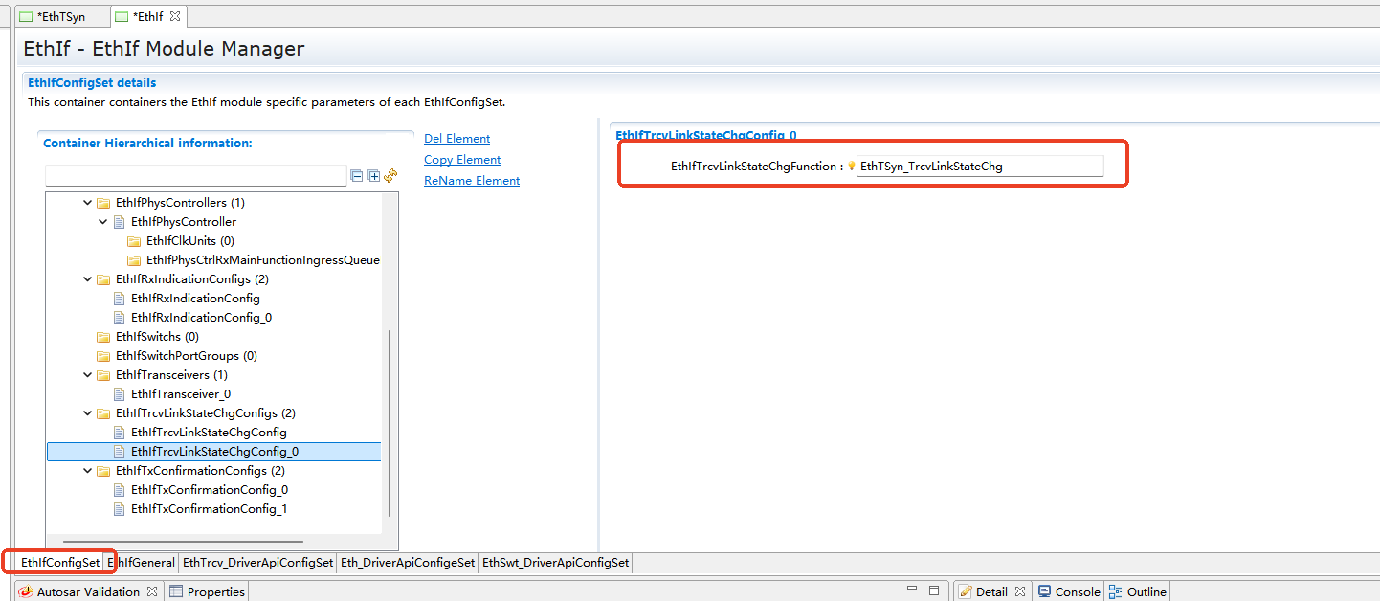Collapse the EthIfPhysControllers tree branch
The image size is (1380, 601).
[87, 202]
